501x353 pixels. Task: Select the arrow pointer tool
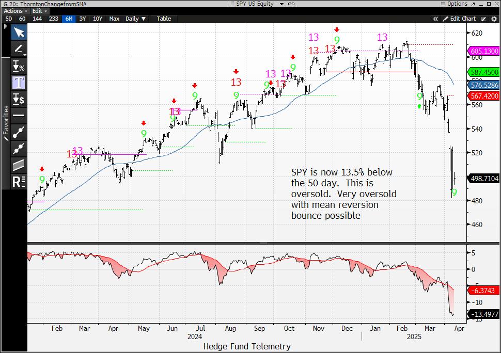tap(19, 33)
